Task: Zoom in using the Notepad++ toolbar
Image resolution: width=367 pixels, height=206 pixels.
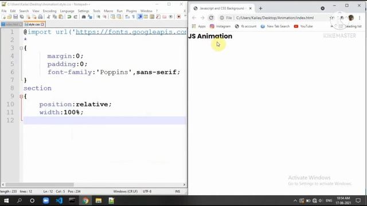Action: tap(98, 17)
